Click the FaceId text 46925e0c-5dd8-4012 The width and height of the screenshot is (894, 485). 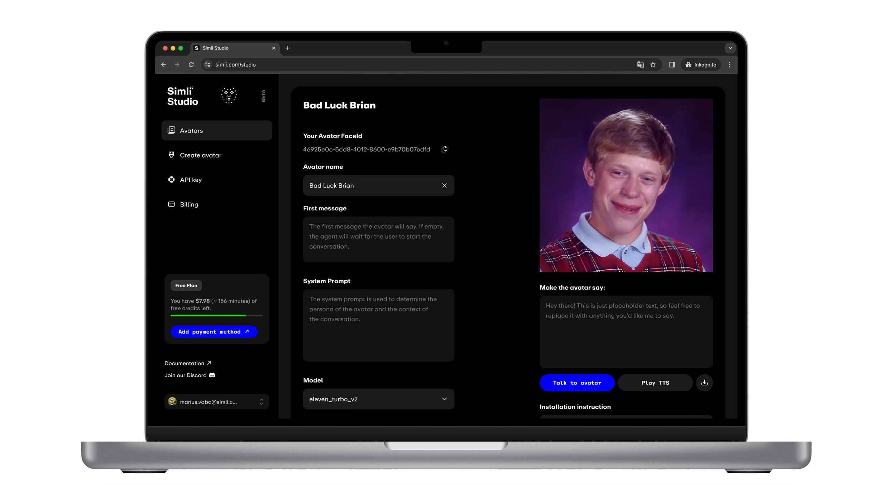[x=367, y=149]
